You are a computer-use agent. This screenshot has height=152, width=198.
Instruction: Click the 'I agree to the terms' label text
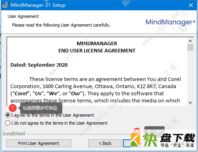point(53,115)
